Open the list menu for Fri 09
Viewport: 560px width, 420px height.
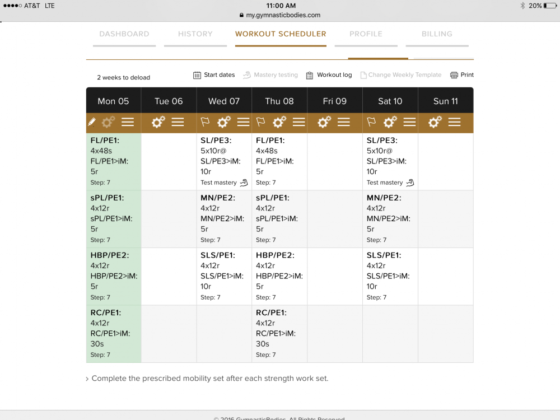tap(344, 122)
